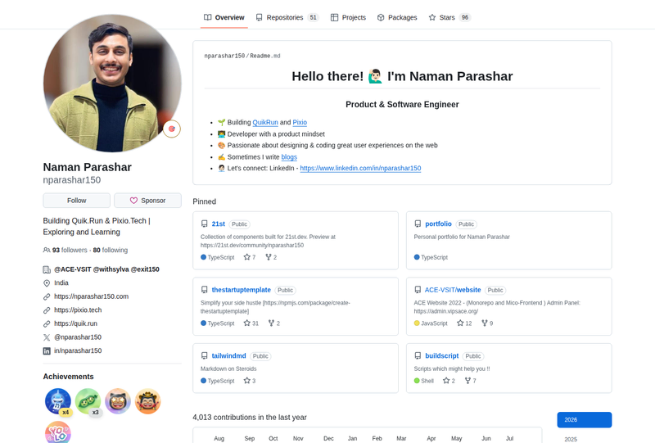This screenshot has height=443, width=655.
Task: View forks of buildscript
Action: [x=471, y=381]
